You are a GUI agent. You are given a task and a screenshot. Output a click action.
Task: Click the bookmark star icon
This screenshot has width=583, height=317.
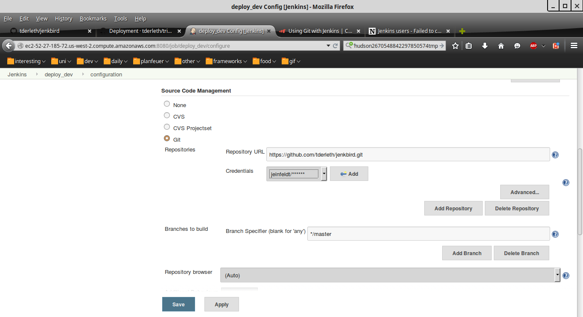coord(455,46)
